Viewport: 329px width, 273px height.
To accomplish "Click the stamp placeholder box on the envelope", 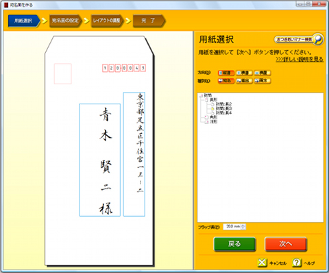I will [63, 73].
